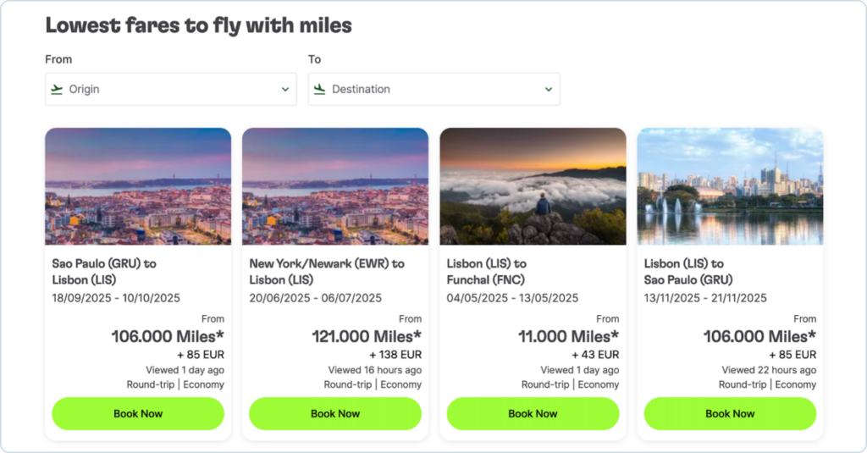Click the takeoff plane icon in Origin field
This screenshot has height=453, width=867.
click(58, 89)
